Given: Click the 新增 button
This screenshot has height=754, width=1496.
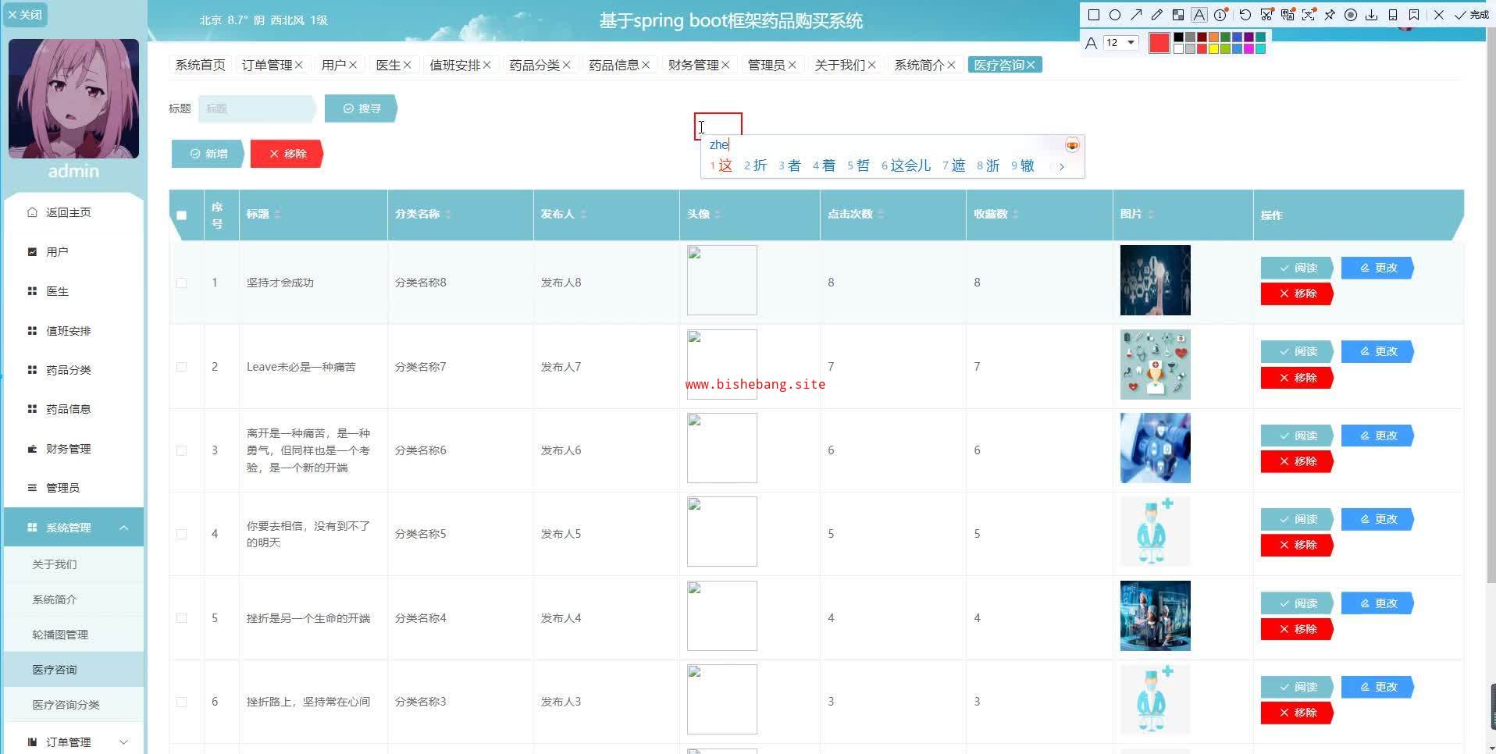Looking at the screenshot, I should [x=208, y=154].
